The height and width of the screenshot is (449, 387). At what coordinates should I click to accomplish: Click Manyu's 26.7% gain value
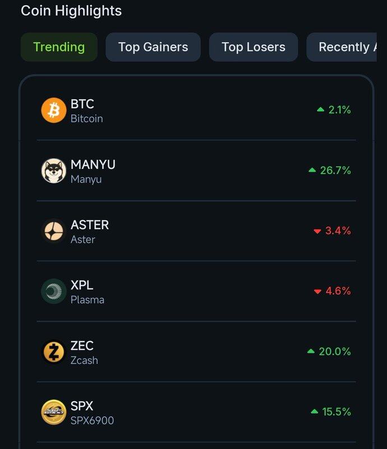coord(330,170)
